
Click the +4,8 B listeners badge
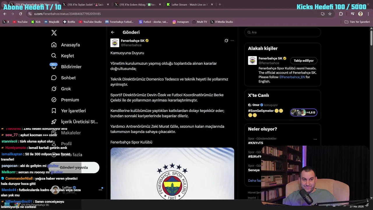304,112
